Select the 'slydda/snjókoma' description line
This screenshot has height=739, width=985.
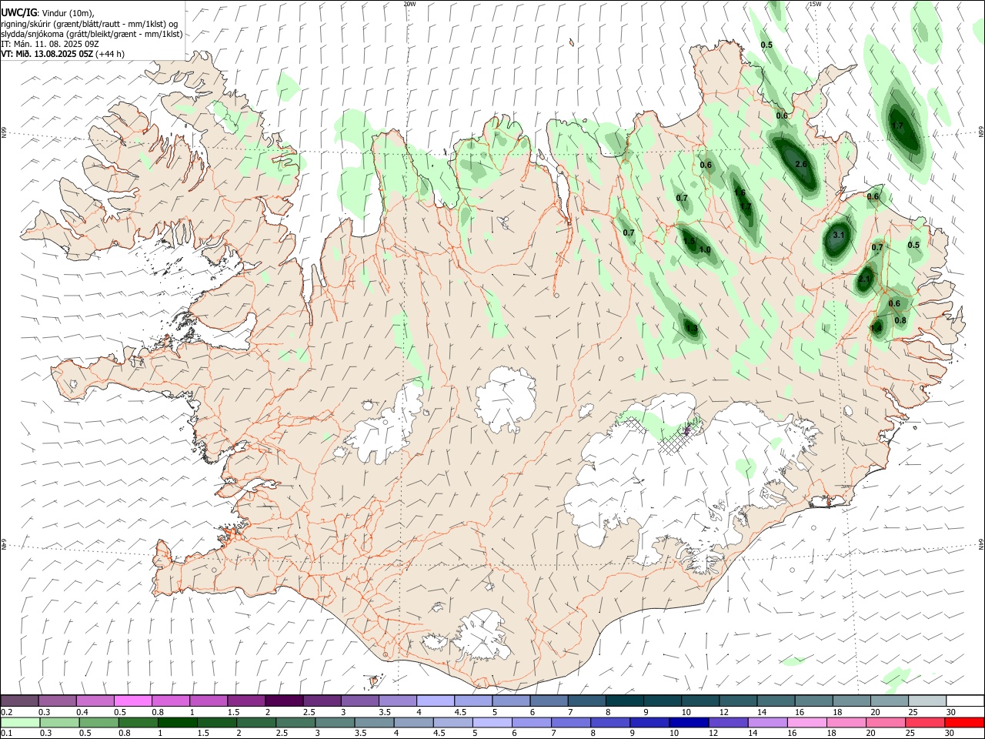92,34
